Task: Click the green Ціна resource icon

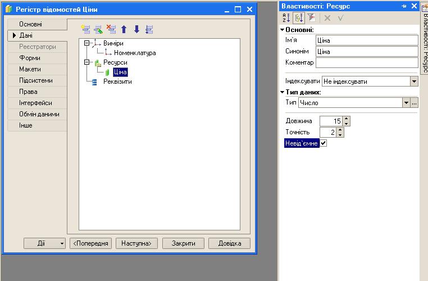Action: (x=107, y=72)
